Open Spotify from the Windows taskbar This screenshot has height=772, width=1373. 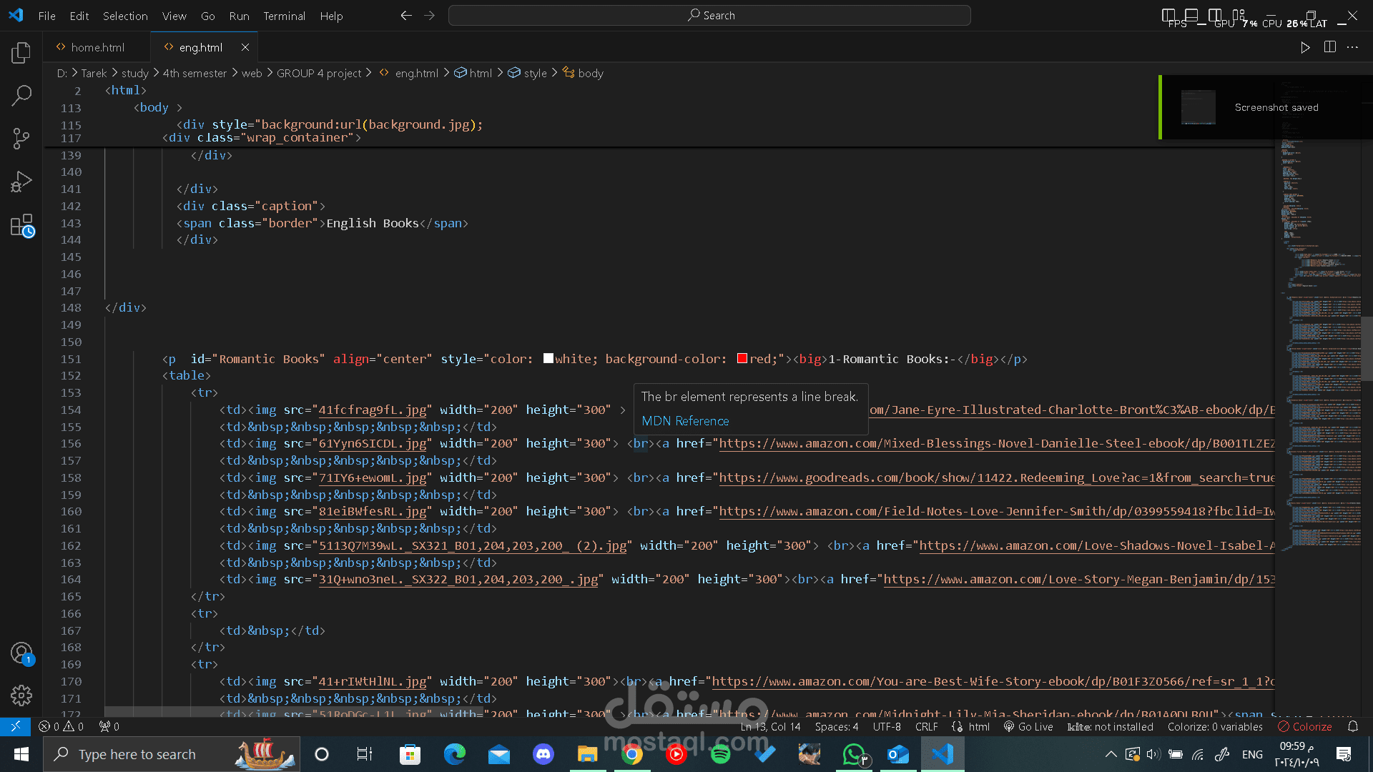click(x=720, y=754)
